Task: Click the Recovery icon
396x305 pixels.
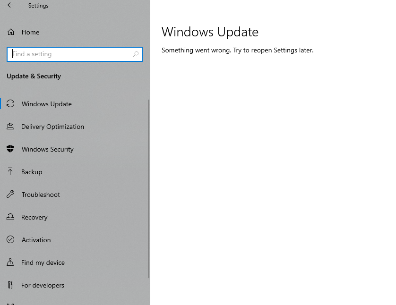Action: [10, 217]
